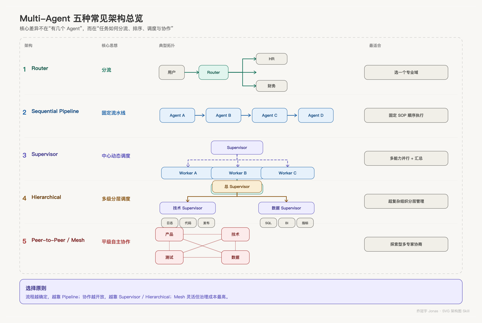Click the 超复杂组织分层管理 box
Screen dimensions: 482x323
pyautogui.click(x=406, y=201)
